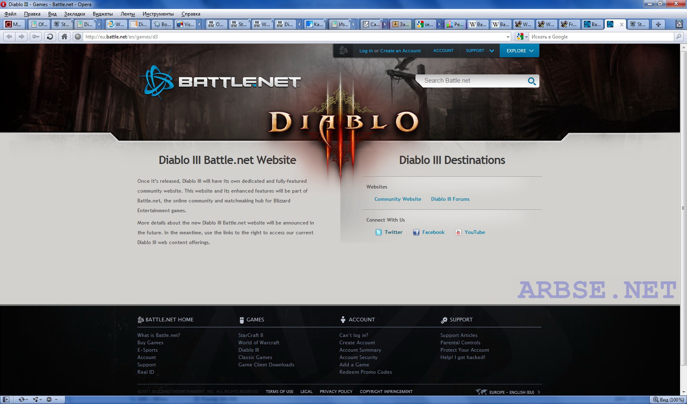Click the Opera Link sync icon in status bar
The width and height of the screenshot is (687, 404).
point(23,400)
